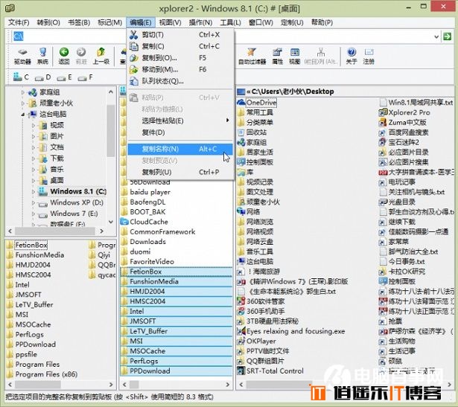
Task: Select the 今日事务.txt file
Action: click(x=407, y=261)
